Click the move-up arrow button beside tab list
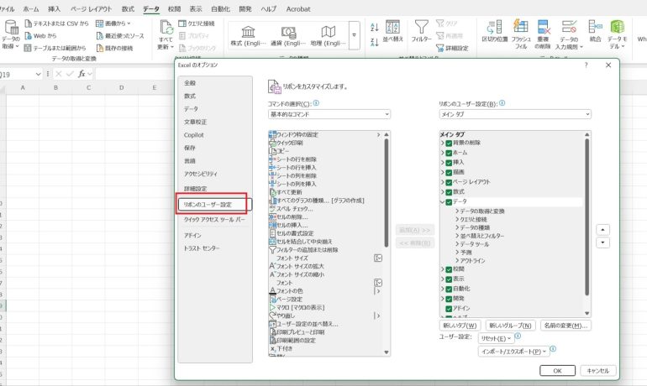647x386 pixels. click(x=602, y=229)
